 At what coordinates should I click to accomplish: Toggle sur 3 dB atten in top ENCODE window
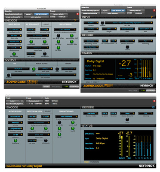coord(58,35)
